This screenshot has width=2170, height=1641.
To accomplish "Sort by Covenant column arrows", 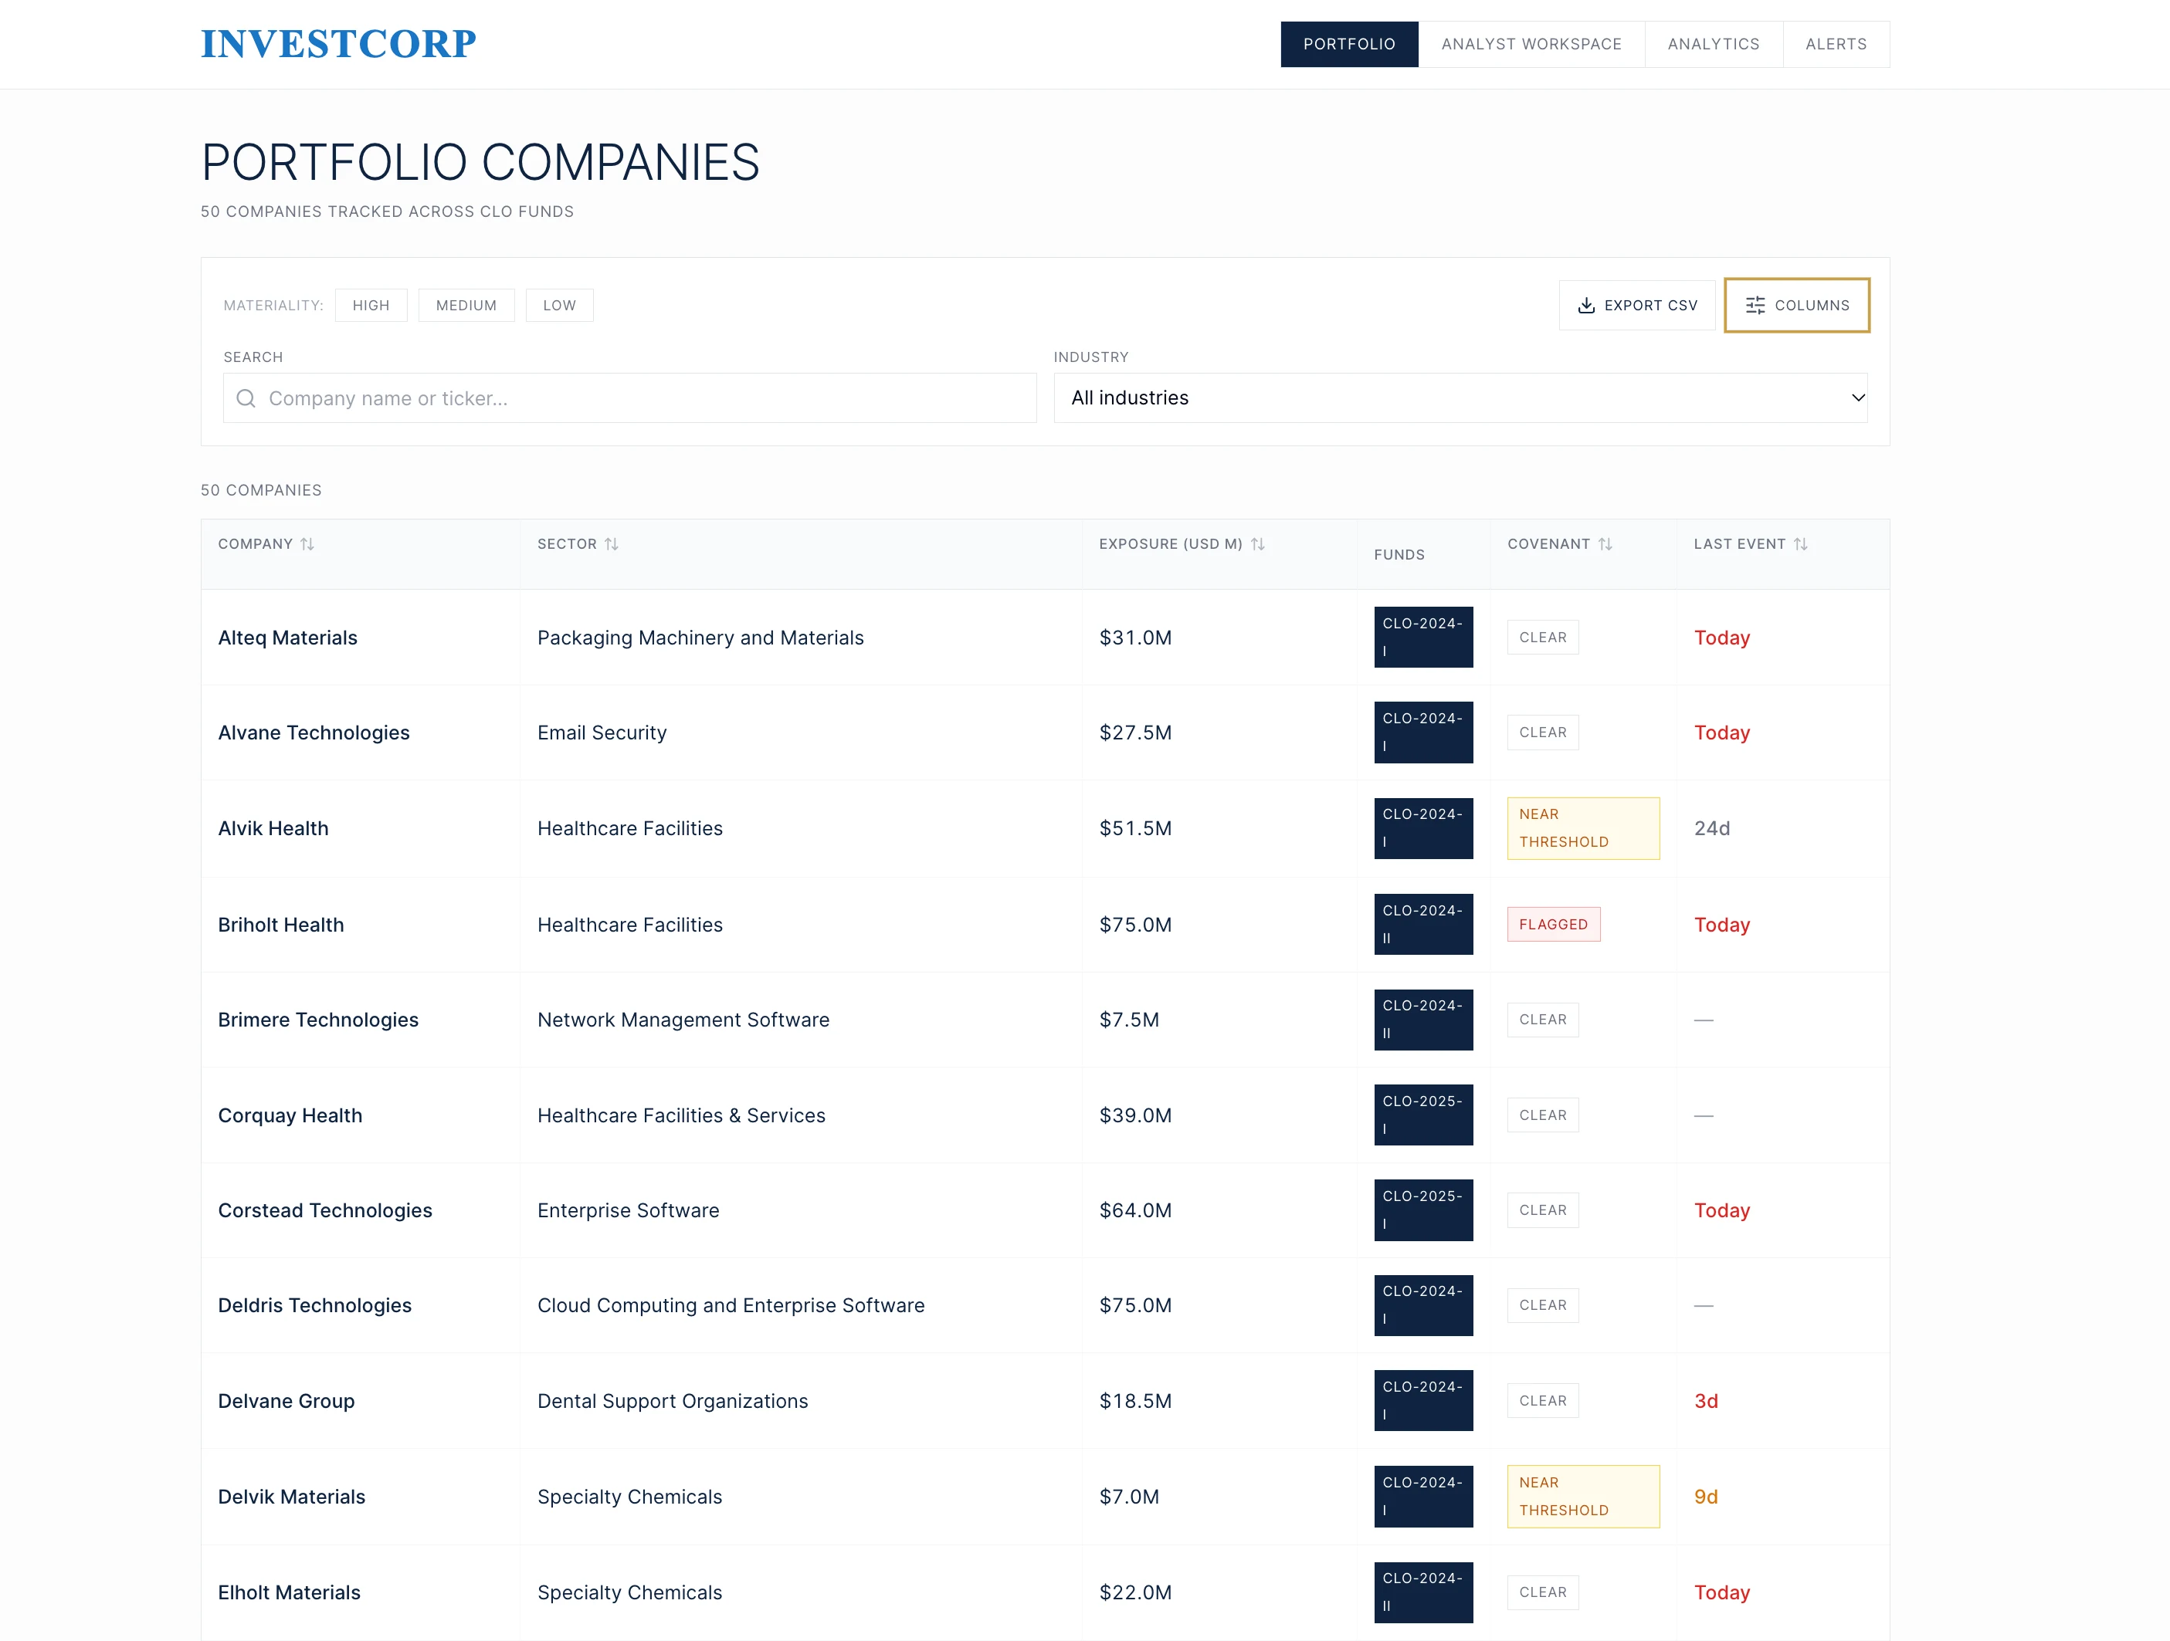I will 1605,544.
